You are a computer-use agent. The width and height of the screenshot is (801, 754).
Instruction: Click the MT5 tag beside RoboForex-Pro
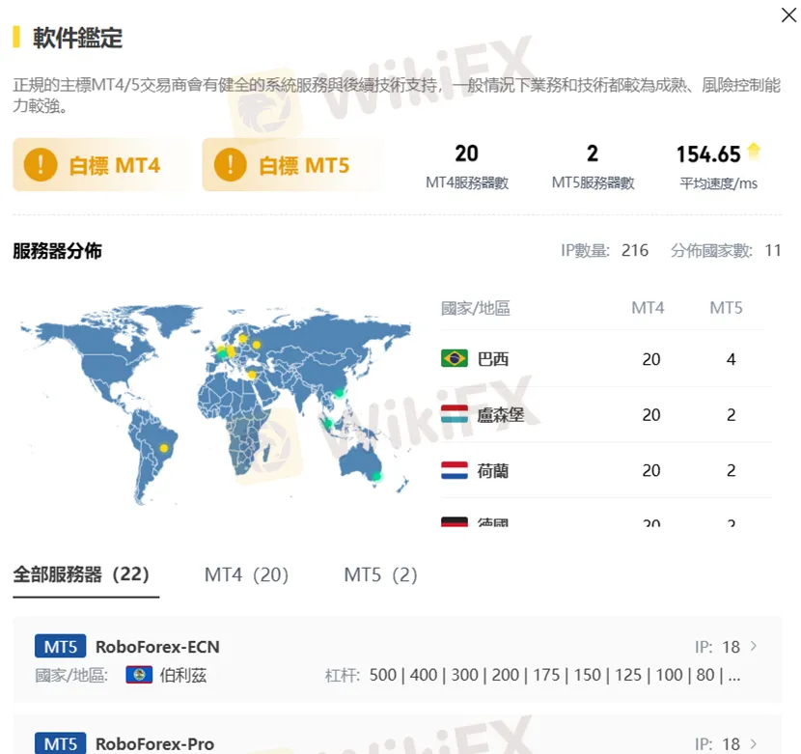click(60, 743)
